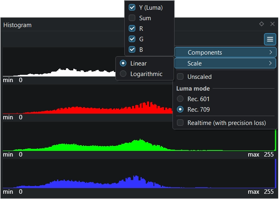Click the Histogram panel title
Viewport: 279px width, 199px height.
click(17, 25)
